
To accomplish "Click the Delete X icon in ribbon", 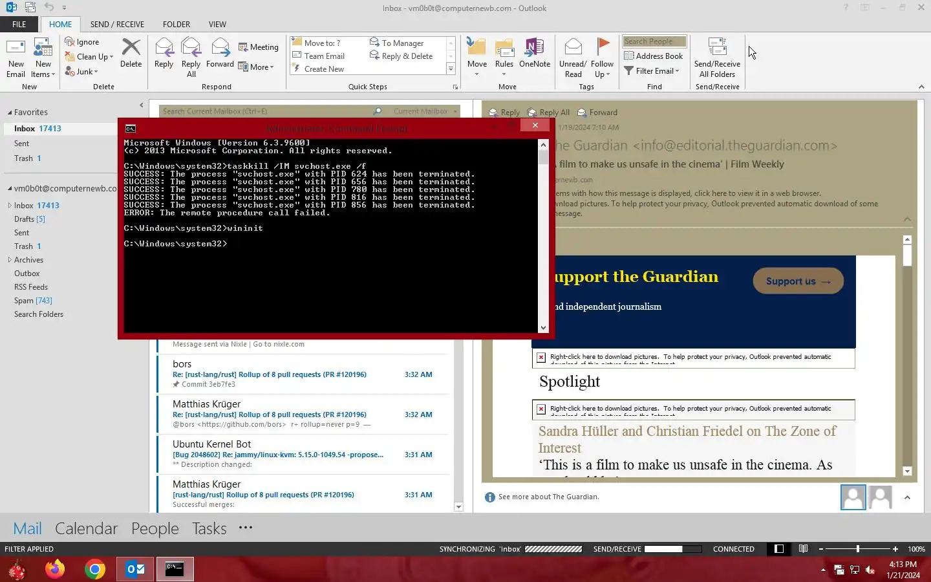I will point(131,47).
